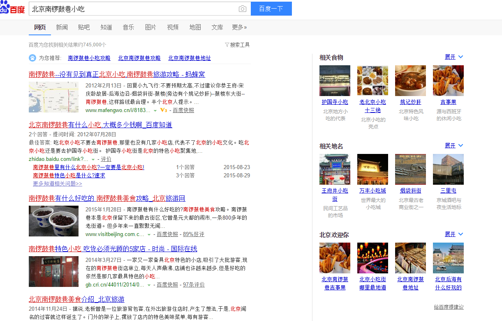Open the 搜索工具 filter icon
The image size is (502, 321).
pyautogui.click(x=228, y=45)
